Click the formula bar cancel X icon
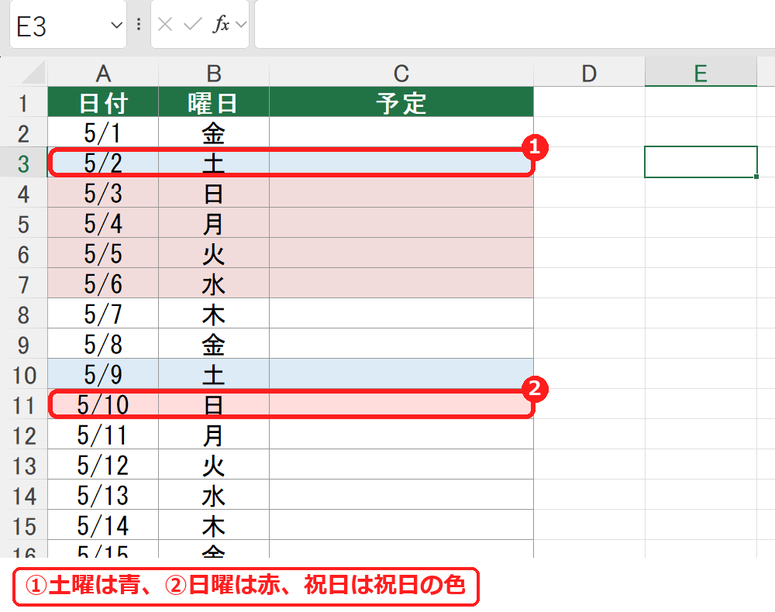The image size is (775, 612). 165,24
